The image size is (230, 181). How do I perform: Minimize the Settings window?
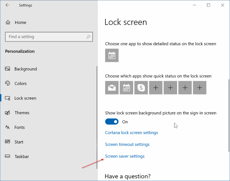195,5
